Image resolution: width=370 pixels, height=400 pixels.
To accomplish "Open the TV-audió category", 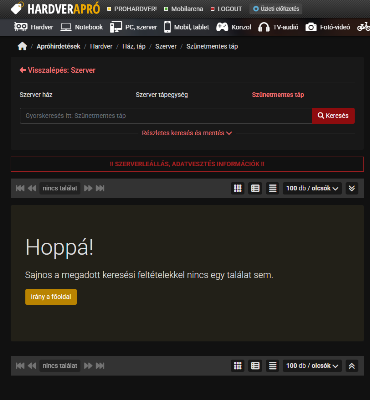I will [x=278, y=27].
